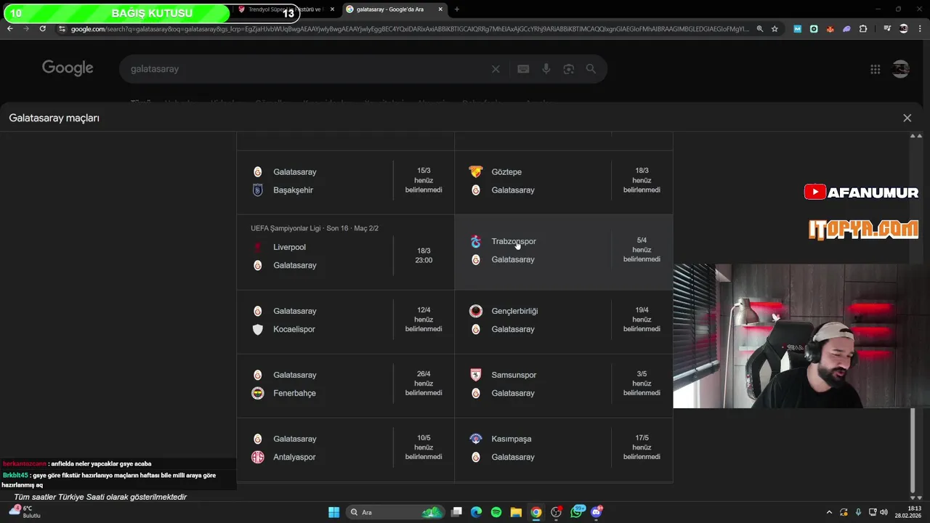Show hidden system tray icons

pos(829,512)
